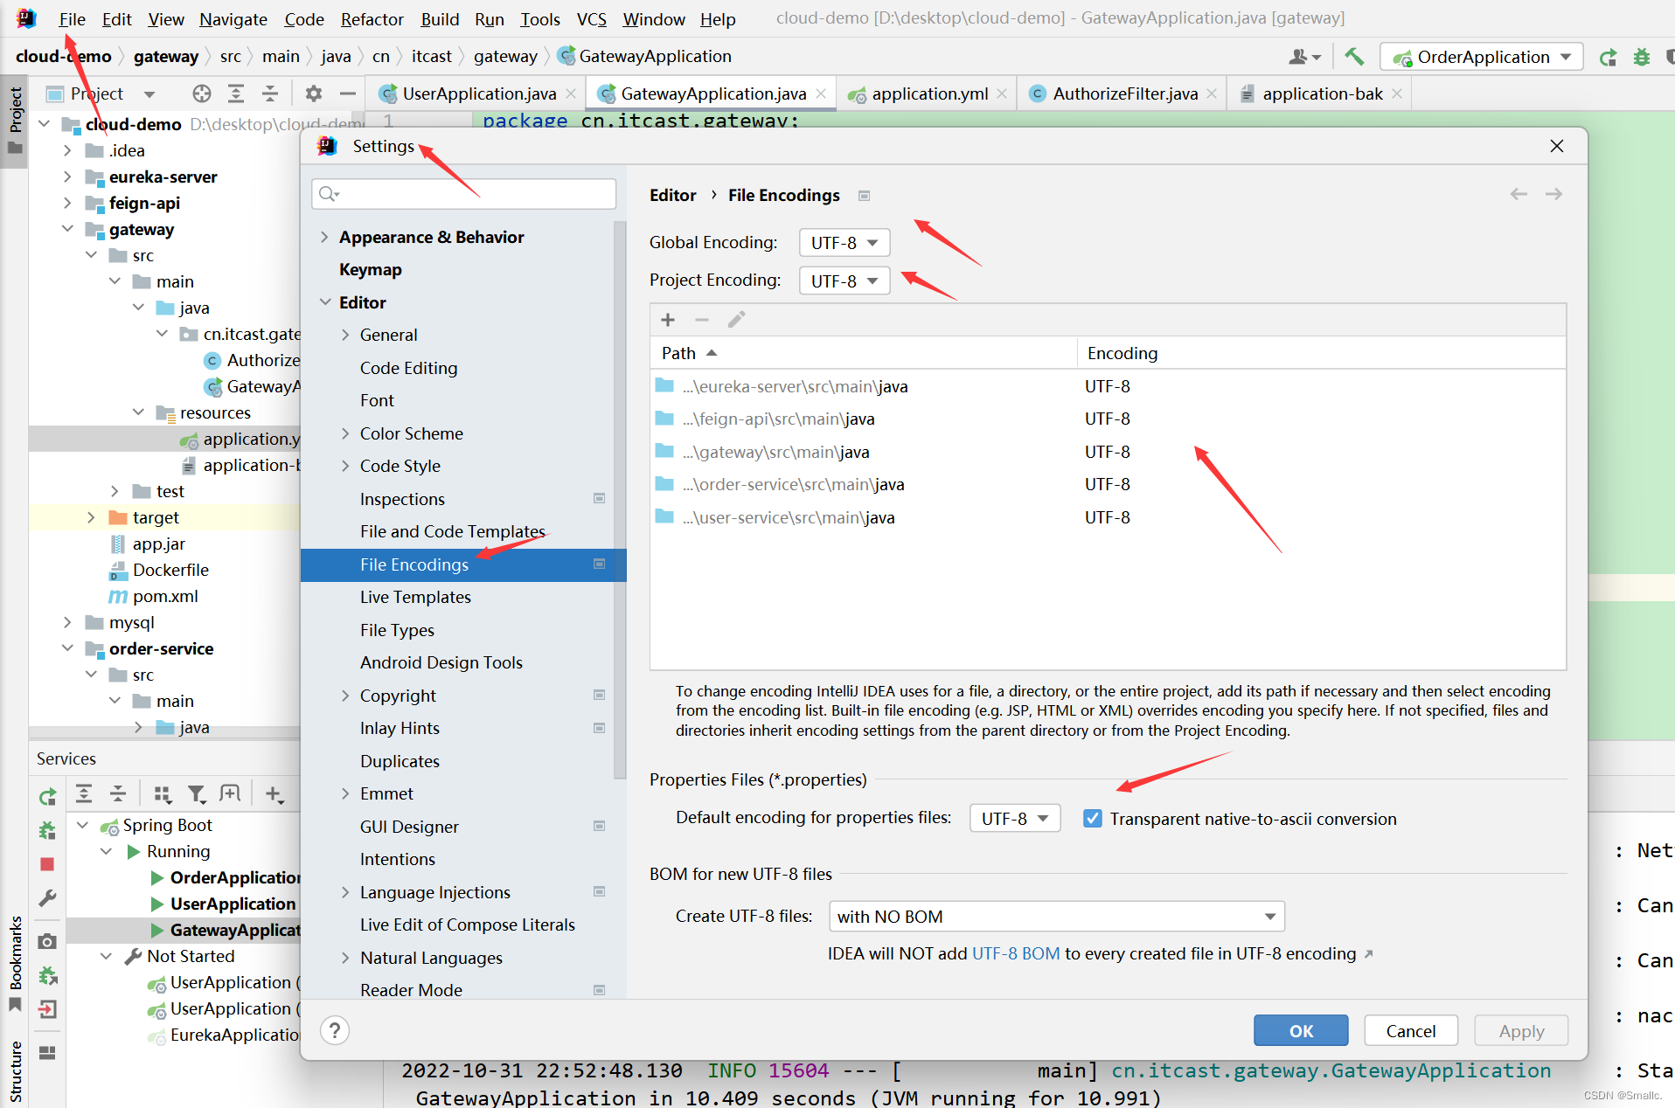Open Settings help via question mark icon

(334, 1031)
